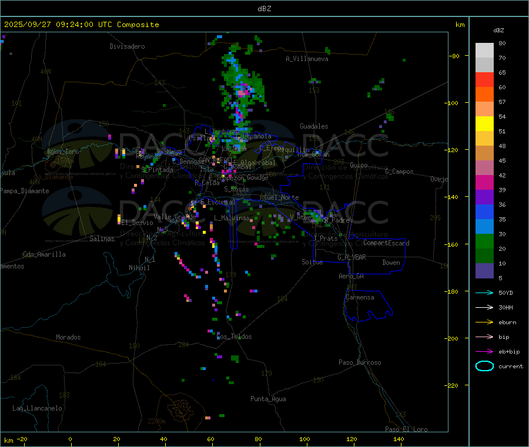Click the 30HM white arrow legend icon
Image resolution: width=529 pixels, height=447 pixels.
pyautogui.click(x=484, y=307)
